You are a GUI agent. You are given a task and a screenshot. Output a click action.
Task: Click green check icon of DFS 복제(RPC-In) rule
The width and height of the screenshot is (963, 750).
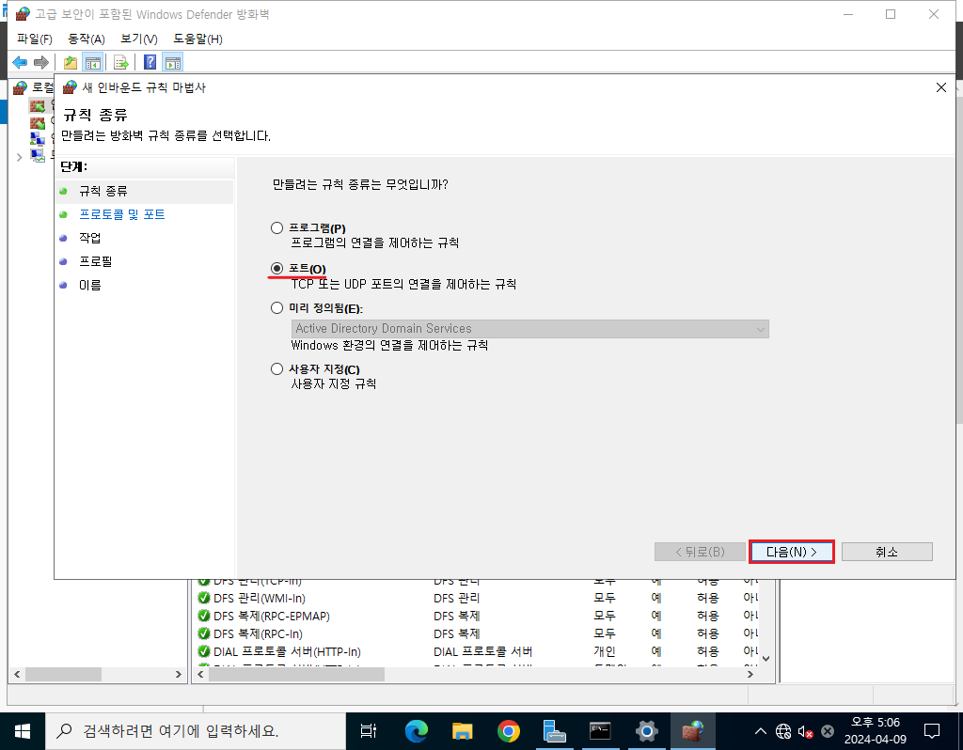tap(204, 633)
